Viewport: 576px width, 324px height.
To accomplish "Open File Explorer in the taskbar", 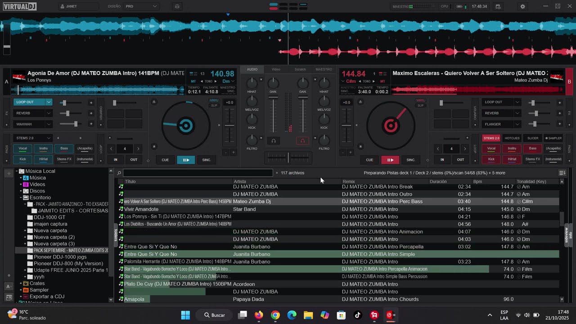I will (x=308, y=315).
